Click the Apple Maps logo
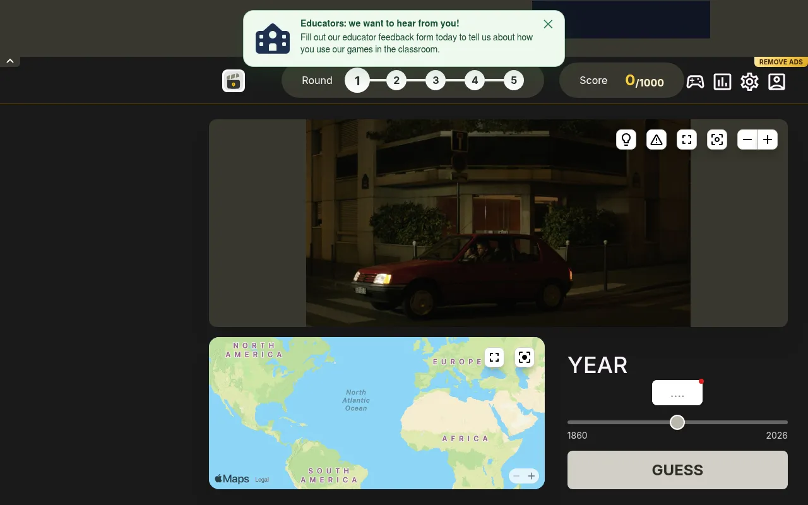Viewport: 808px width, 505px height. click(232, 478)
